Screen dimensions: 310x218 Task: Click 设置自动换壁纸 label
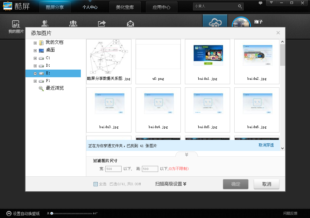pos(26,214)
